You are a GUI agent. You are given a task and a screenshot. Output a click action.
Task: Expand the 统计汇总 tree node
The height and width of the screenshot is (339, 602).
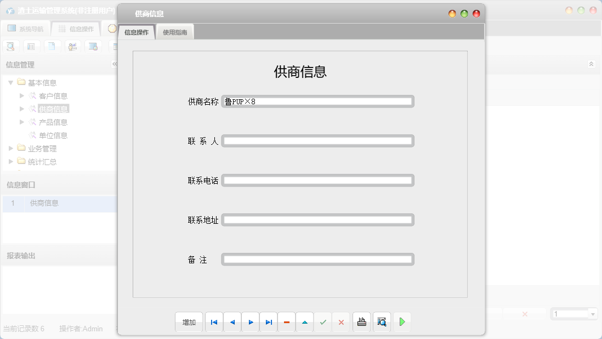click(9, 161)
